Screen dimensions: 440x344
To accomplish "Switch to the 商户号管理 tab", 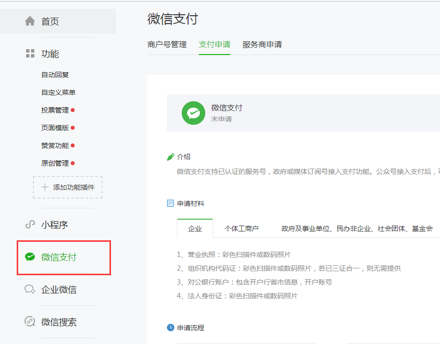I will pos(167,44).
